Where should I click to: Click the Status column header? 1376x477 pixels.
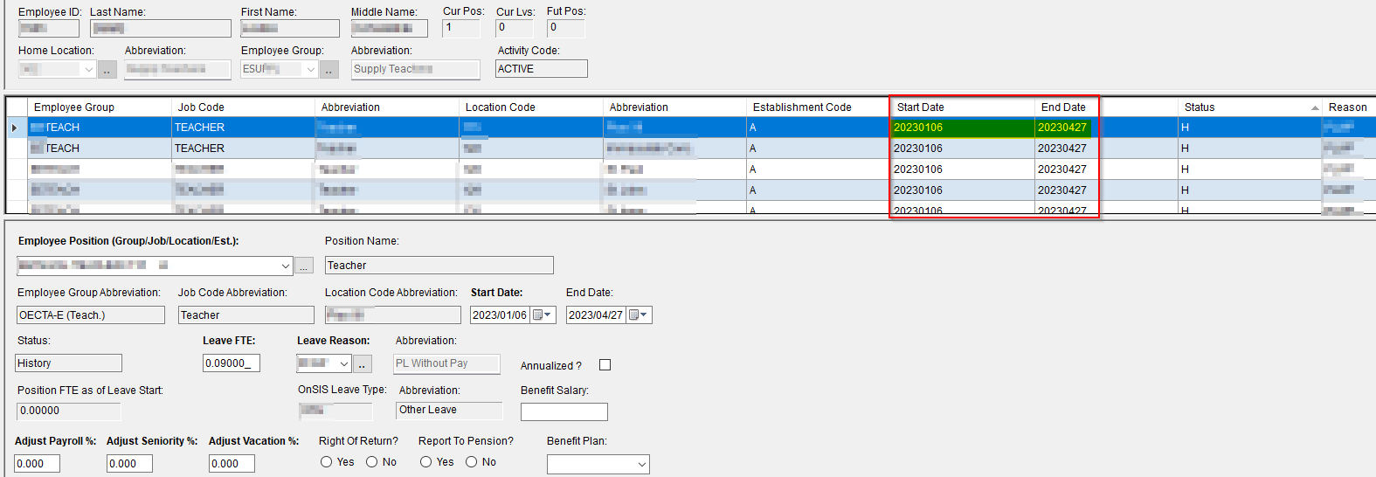point(1250,107)
